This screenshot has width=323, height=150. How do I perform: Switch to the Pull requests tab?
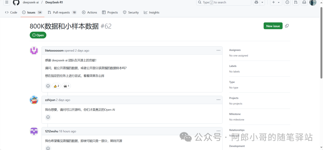pos(62,13)
